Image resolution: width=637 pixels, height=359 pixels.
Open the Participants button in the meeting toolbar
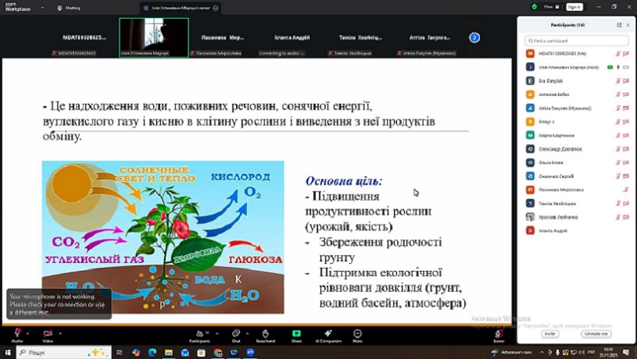click(199, 336)
